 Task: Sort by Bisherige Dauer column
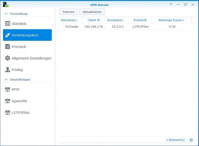[171, 20]
